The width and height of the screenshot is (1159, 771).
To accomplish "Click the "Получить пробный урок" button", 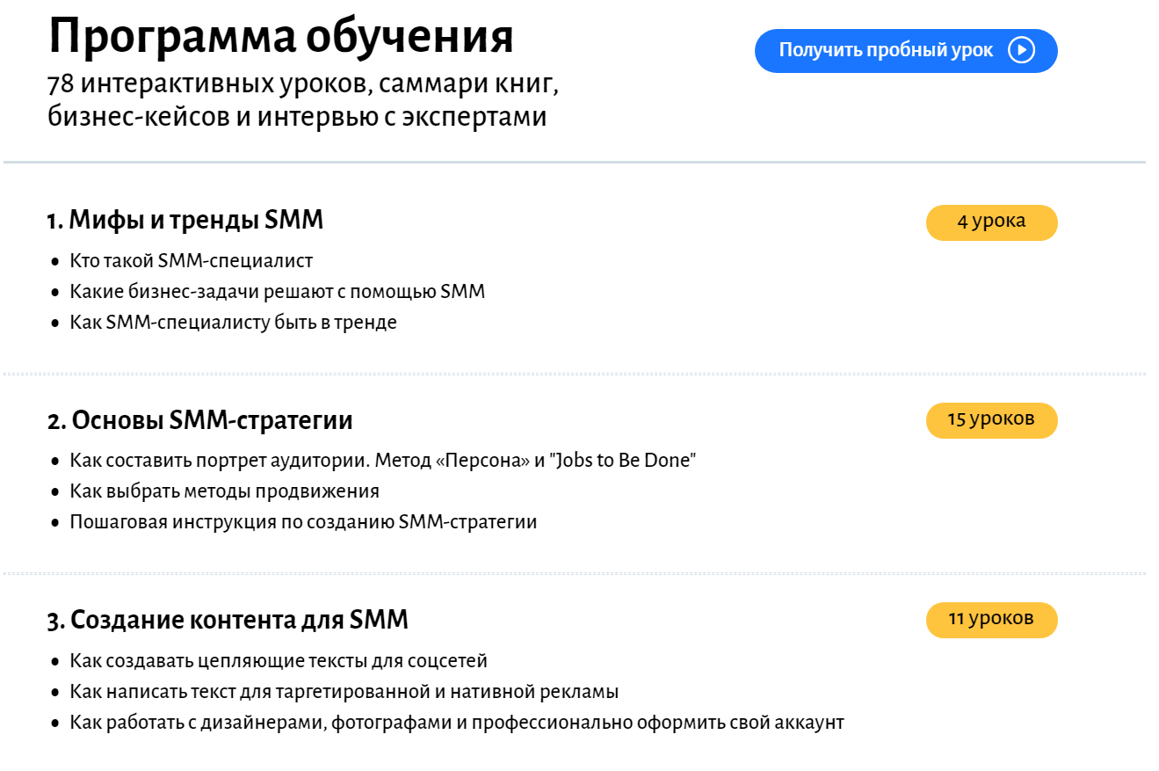I will (x=886, y=51).
